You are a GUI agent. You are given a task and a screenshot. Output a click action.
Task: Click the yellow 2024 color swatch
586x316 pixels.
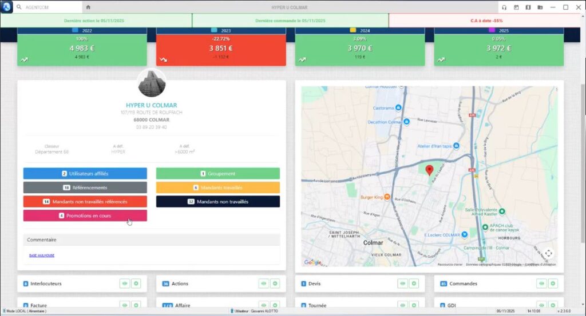click(353, 30)
